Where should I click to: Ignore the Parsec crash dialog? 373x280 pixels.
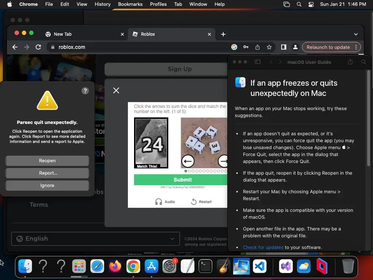click(47, 186)
